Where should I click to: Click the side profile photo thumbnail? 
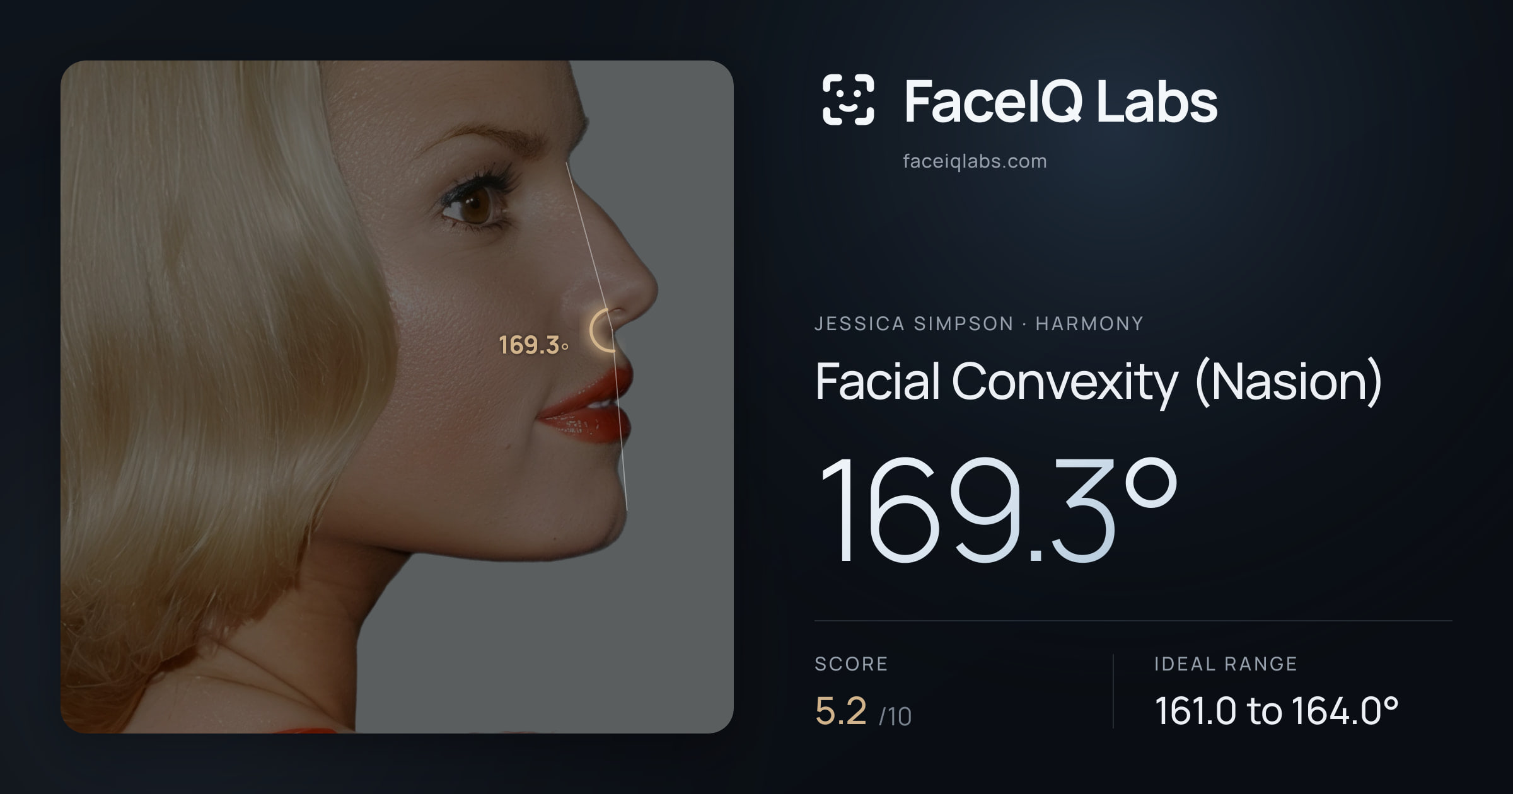pyautogui.click(x=397, y=396)
